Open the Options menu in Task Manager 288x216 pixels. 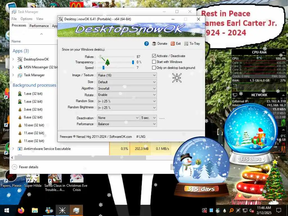[x=26, y=19]
